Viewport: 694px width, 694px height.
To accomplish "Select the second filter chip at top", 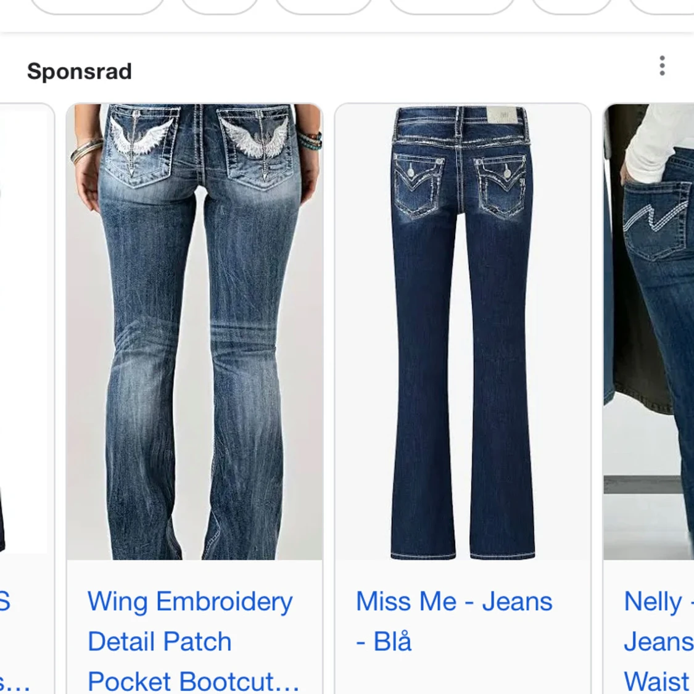I will (220, 6).
